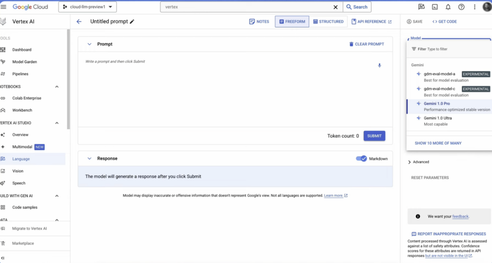
Task: Open the Vision page
Action: coord(18,171)
